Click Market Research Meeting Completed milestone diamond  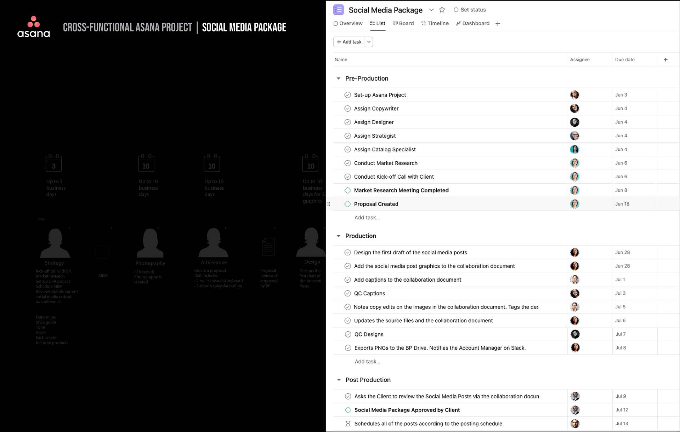point(347,190)
